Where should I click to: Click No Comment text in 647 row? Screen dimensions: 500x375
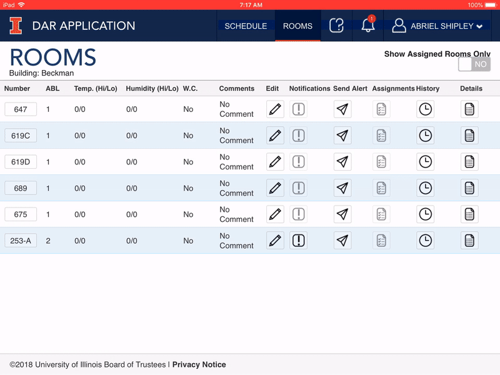tap(236, 109)
